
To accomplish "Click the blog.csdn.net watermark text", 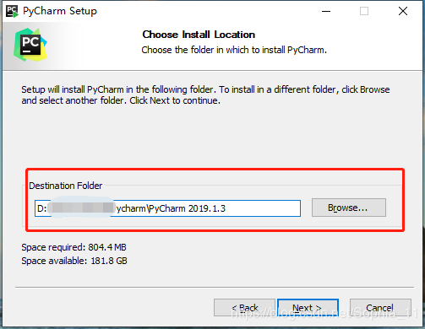I will point(324,313).
